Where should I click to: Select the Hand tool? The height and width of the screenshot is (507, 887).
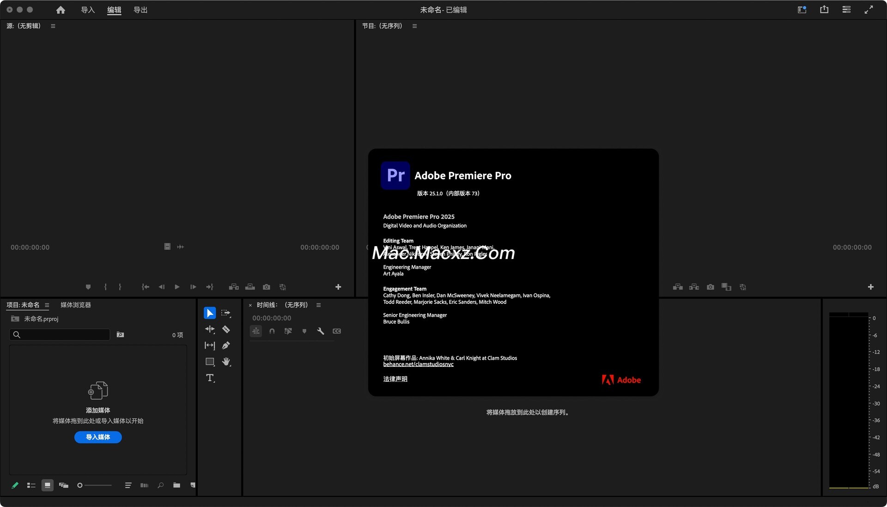[x=226, y=362]
